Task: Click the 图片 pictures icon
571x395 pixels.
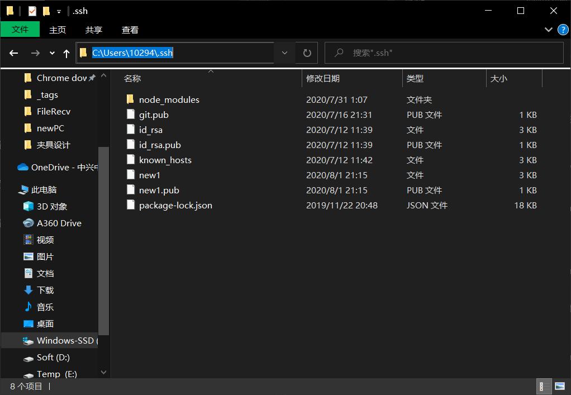Action: (x=28, y=256)
